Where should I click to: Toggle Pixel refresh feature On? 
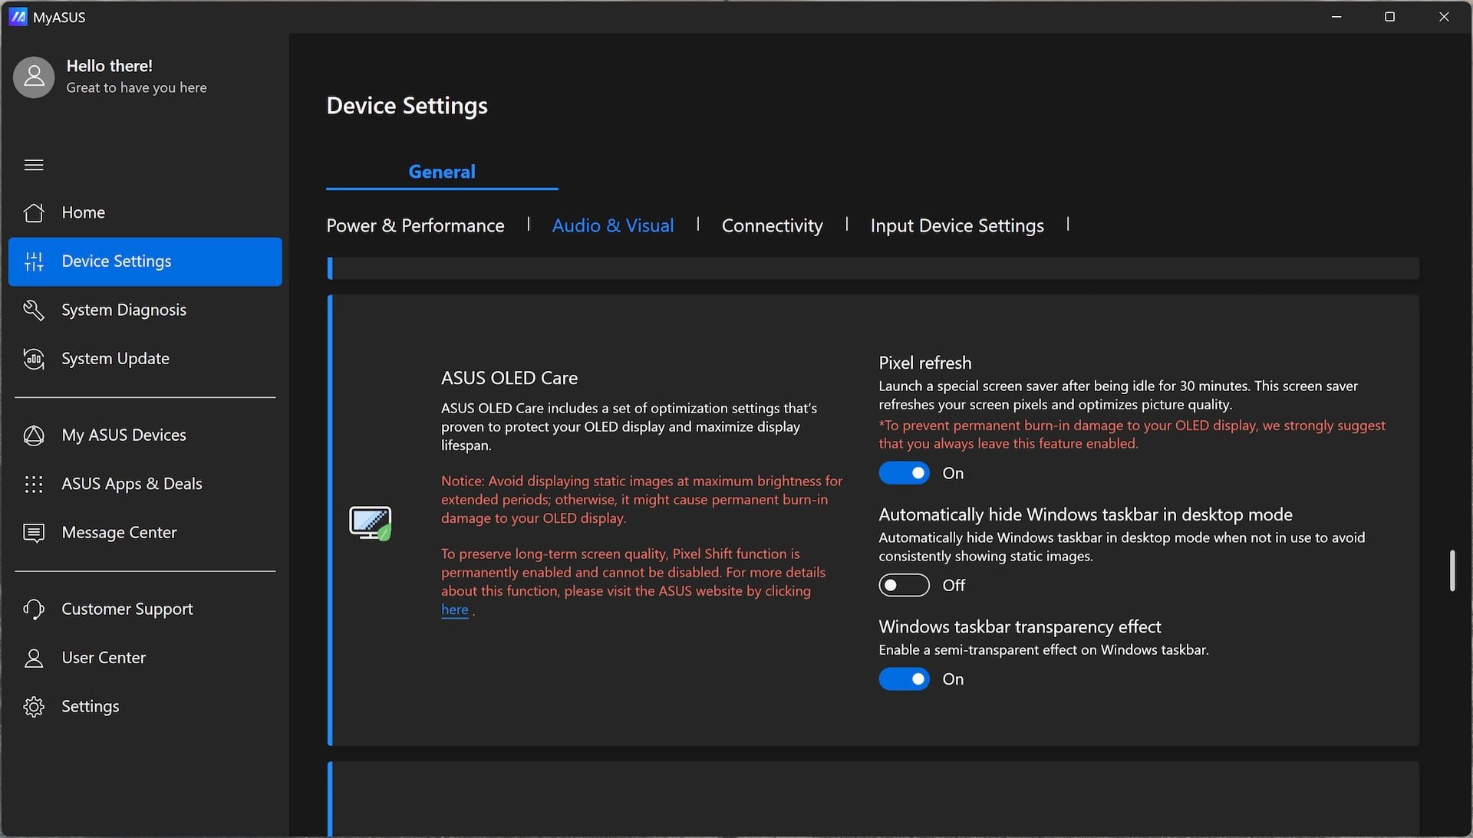click(904, 472)
